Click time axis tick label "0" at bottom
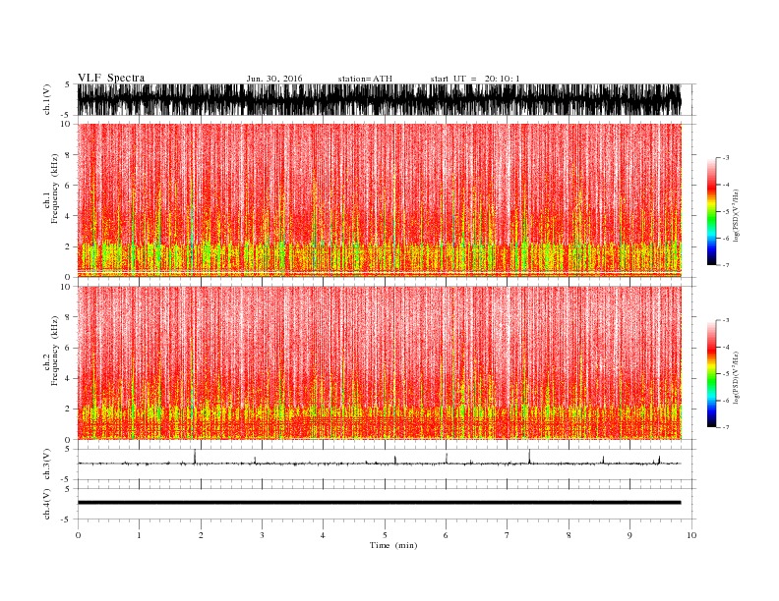Viewport: 779px width, 601px height. coord(78,535)
